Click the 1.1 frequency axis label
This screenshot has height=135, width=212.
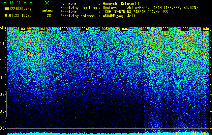pos(3,44)
